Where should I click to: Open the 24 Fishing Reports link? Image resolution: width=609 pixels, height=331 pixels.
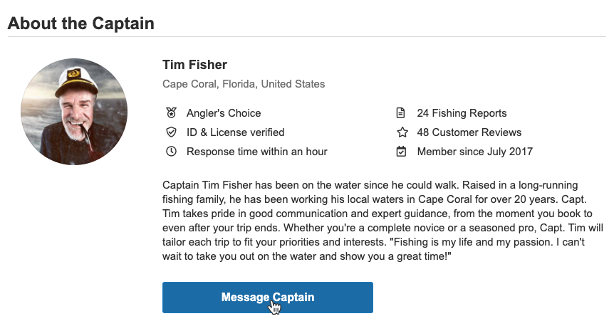click(462, 113)
